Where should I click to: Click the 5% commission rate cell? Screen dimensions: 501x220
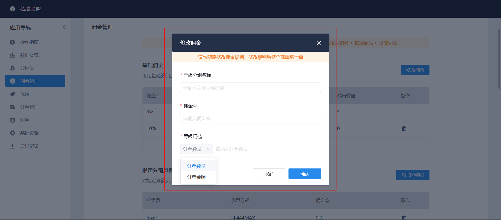point(150,111)
